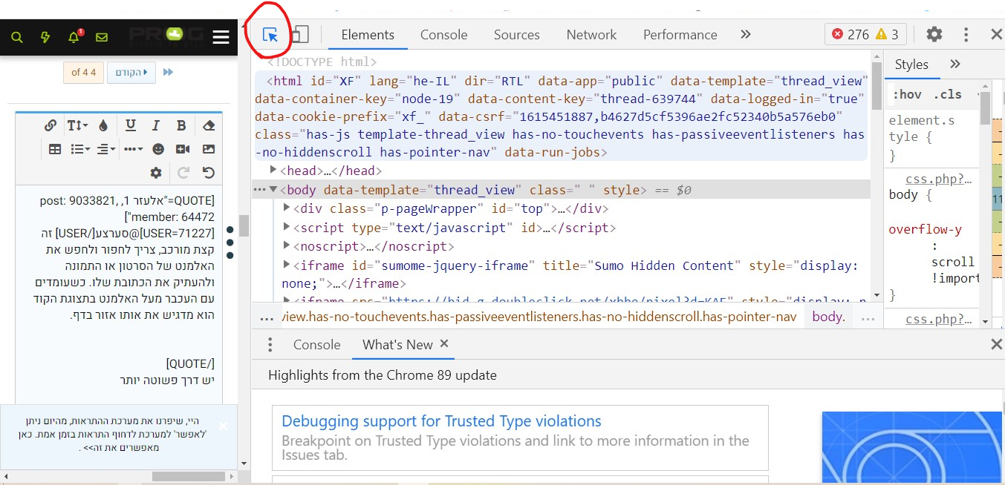Show more sidebar panes beside Styles
The height and width of the screenshot is (485, 1005).
pyautogui.click(x=956, y=64)
